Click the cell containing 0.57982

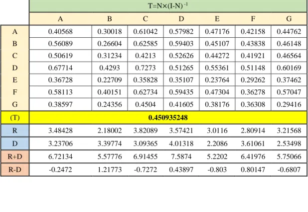(181, 31)
